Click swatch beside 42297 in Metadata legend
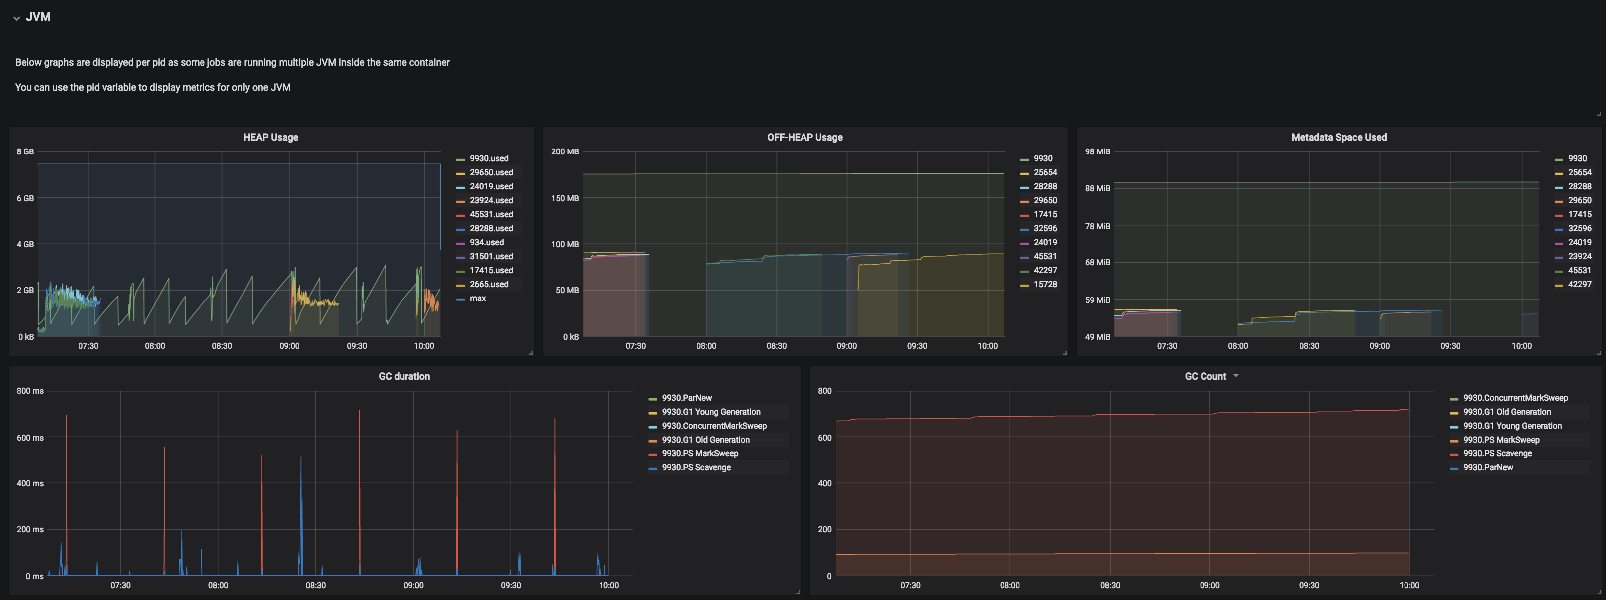 click(x=1559, y=286)
